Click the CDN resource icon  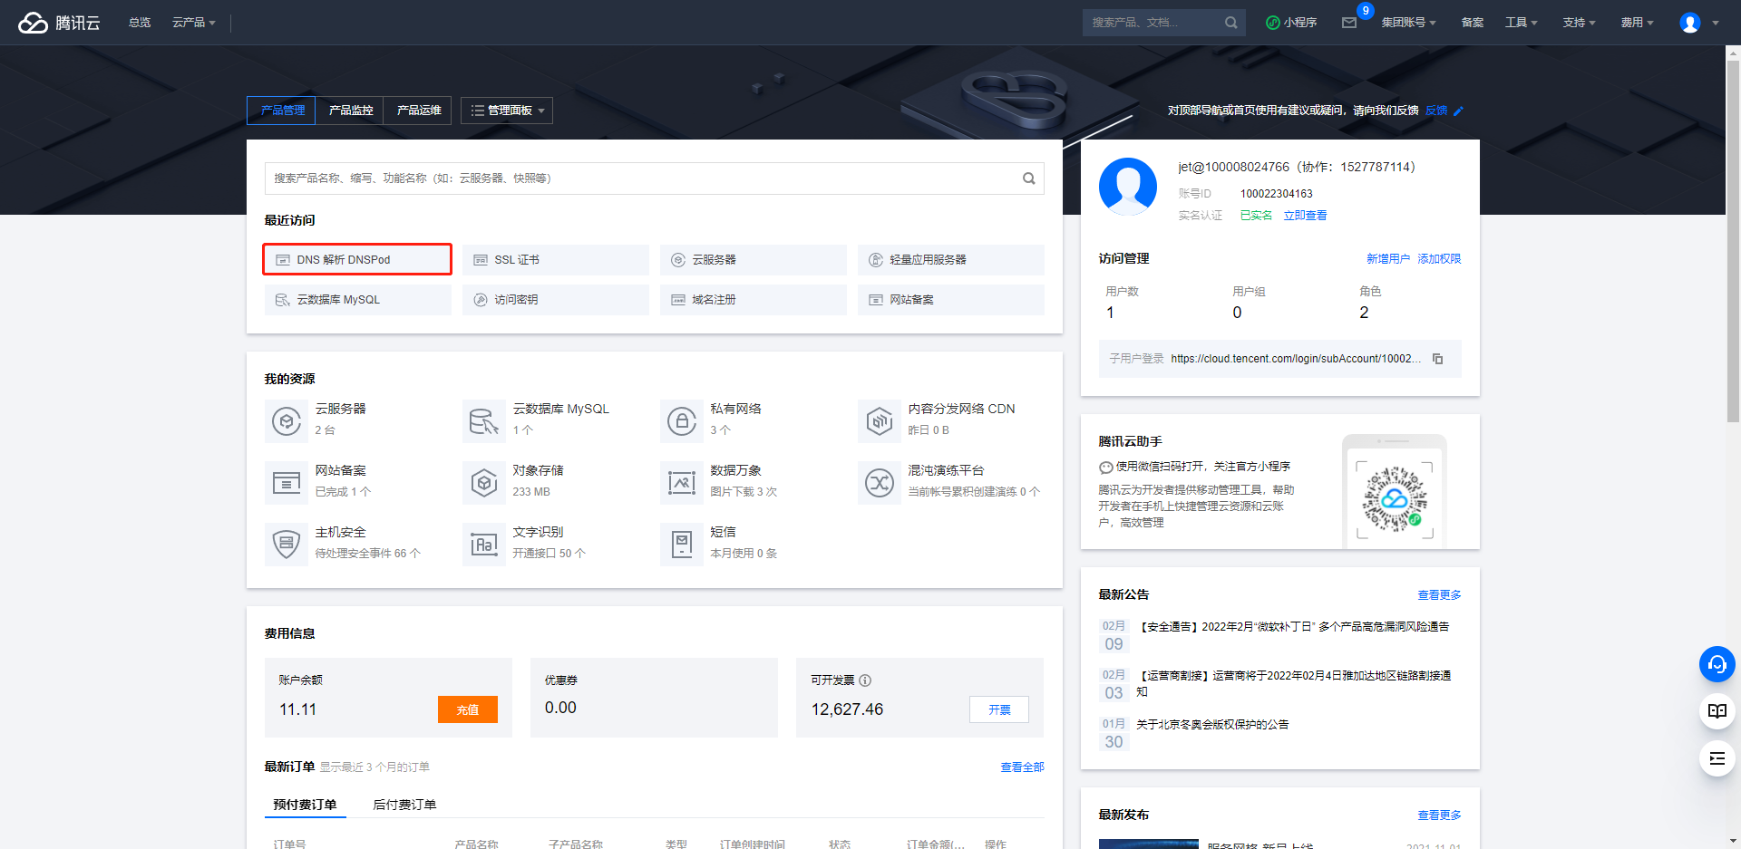(x=880, y=421)
